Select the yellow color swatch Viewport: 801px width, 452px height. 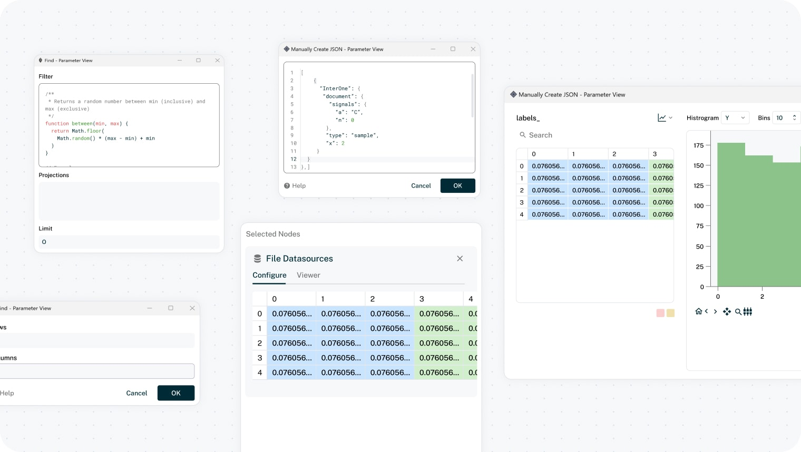click(x=670, y=313)
